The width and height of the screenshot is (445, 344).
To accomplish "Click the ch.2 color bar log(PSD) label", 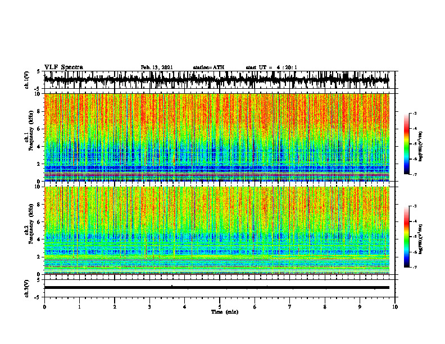I will 420,239.
